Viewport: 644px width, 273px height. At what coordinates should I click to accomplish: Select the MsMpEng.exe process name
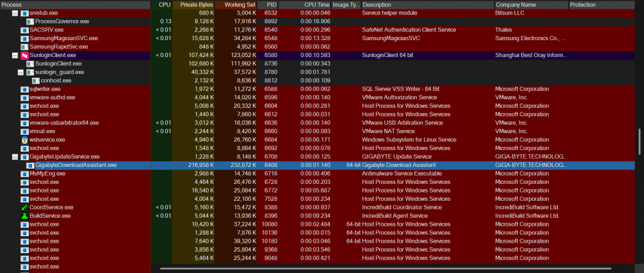coord(47,174)
